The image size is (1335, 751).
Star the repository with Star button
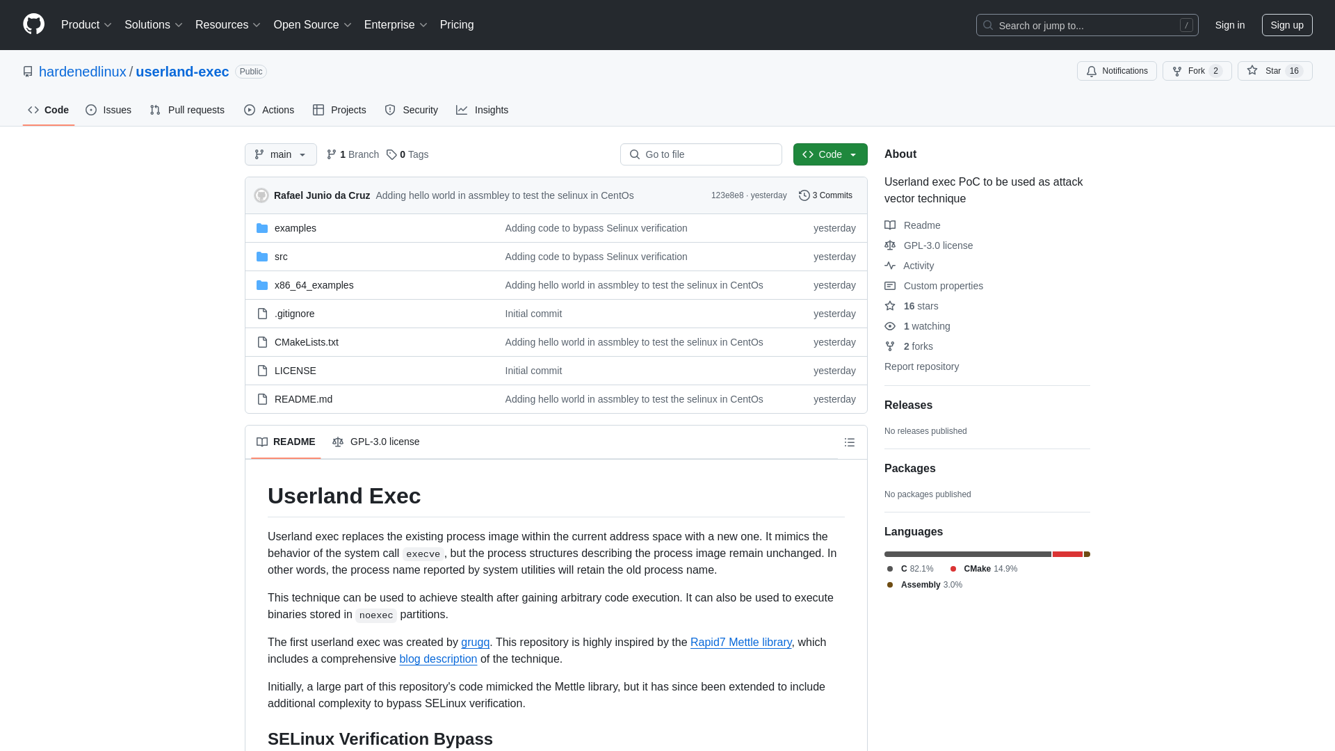tap(1275, 71)
